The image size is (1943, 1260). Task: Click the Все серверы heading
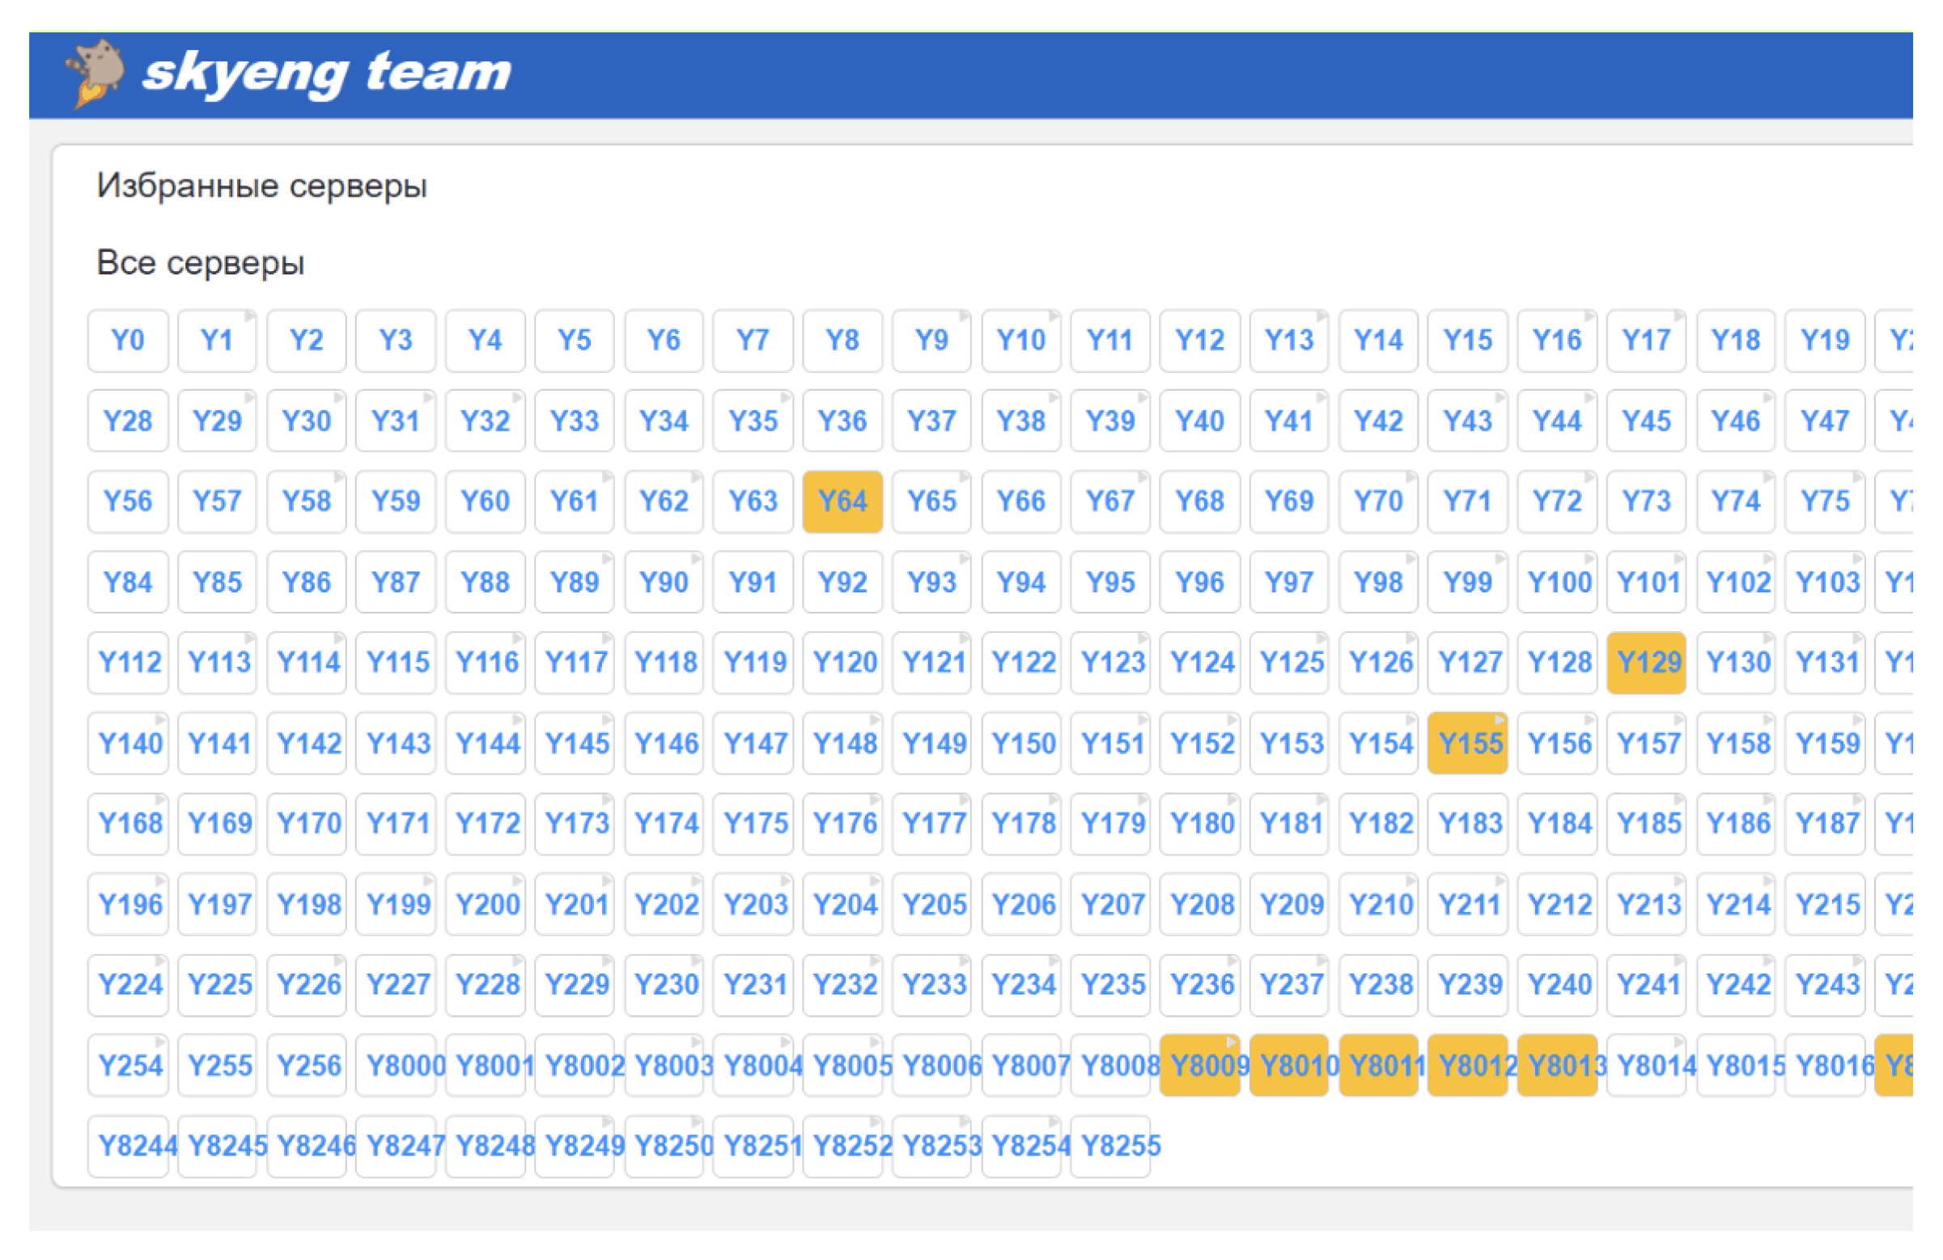coord(200,263)
